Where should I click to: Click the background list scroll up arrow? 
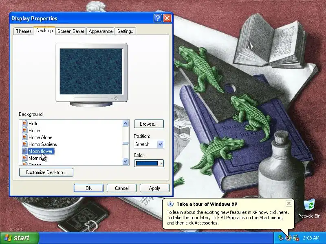[x=126, y=124]
